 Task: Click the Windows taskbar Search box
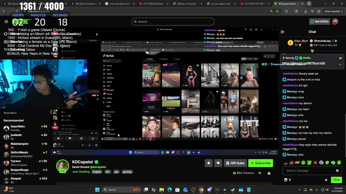(x=122, y=190)
